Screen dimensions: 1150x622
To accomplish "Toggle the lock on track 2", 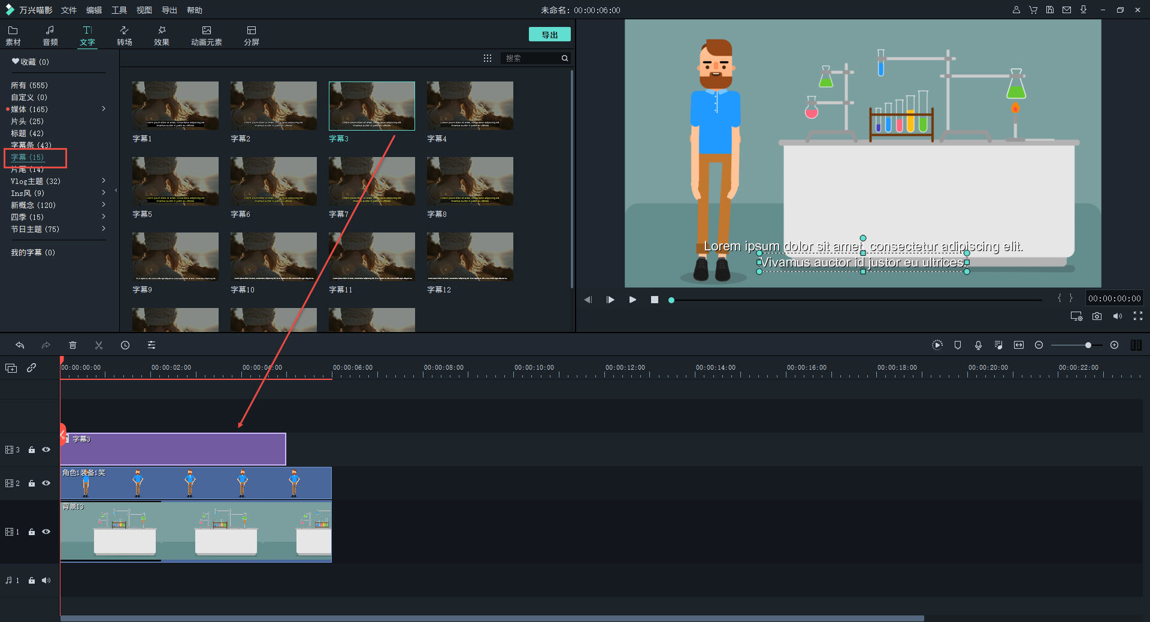I will tap(32, 484).
